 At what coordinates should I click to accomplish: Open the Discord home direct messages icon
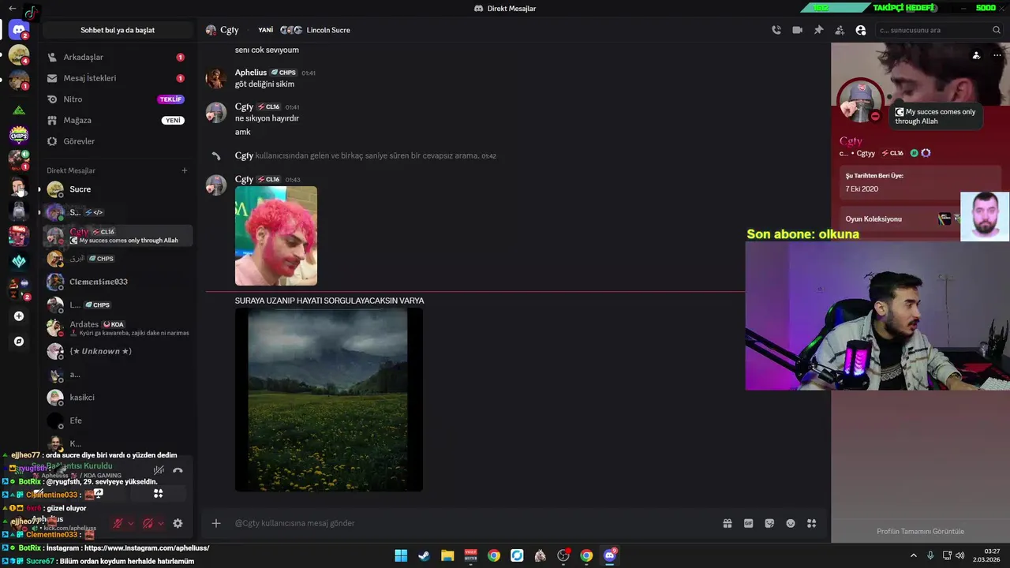[19, 31]
